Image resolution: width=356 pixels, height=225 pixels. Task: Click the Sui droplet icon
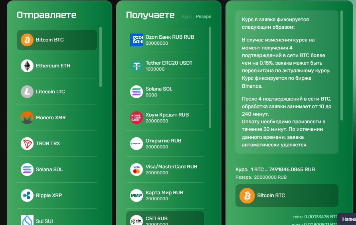(27, 220)
